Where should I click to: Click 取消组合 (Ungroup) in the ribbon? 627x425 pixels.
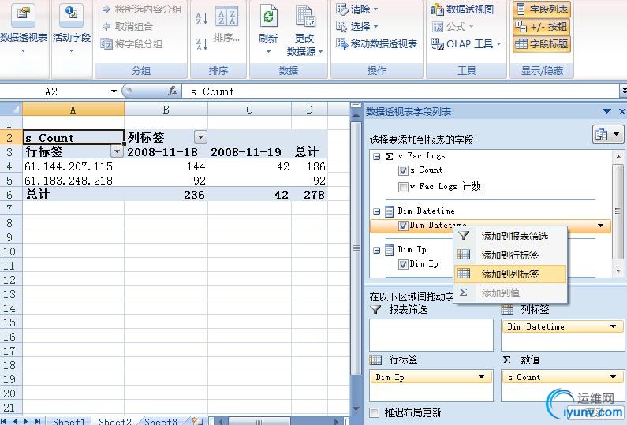pyautogui.click(x=127, y=26)
